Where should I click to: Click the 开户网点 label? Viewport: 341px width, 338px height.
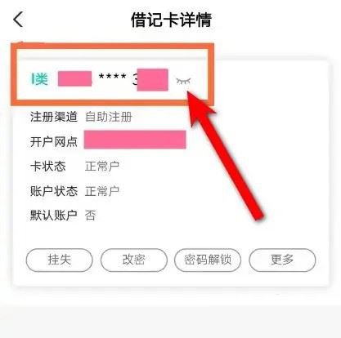point(54,142)
